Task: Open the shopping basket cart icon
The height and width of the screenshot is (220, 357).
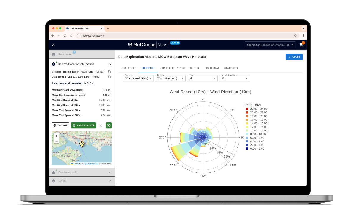Action: (301, 45)
